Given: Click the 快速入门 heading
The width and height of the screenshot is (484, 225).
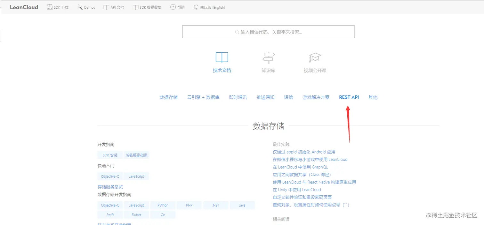Looking at the screenshot, I should tap(106, 166).
